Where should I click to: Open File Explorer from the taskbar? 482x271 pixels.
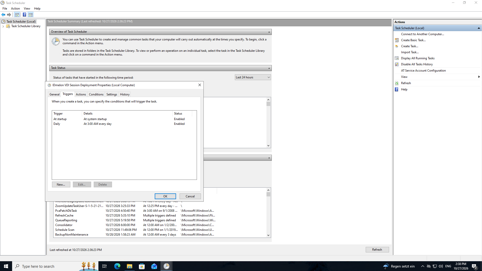click(130, 266)
